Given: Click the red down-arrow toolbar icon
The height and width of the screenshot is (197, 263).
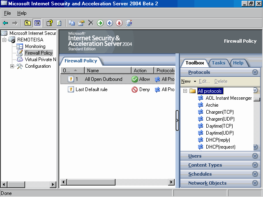Looking at the screenshot, I should click(x=119, y=23).
